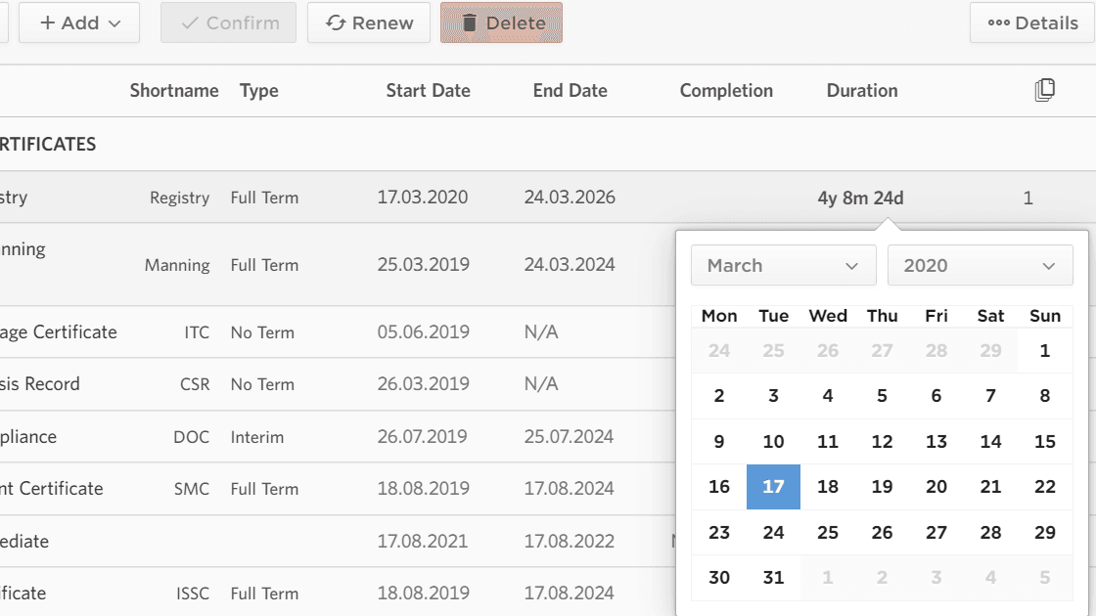The width and height of the screenshot is (1096, 616).
Task: Click the Registry end date 24.03.2026
Action: point(570,198)
